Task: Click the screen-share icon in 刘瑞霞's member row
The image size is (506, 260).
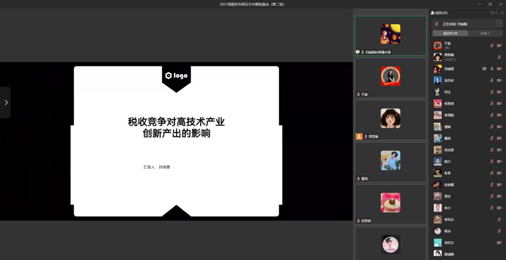Action: pos(484,69)
